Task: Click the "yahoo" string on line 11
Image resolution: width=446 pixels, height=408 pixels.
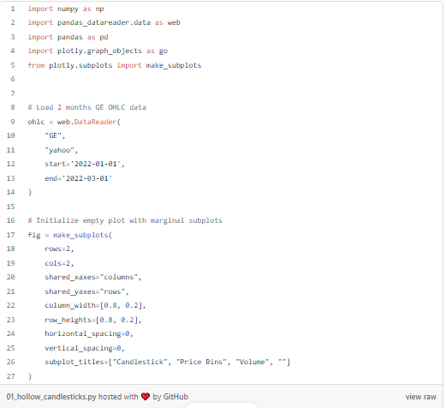Action: coord(60,150)
